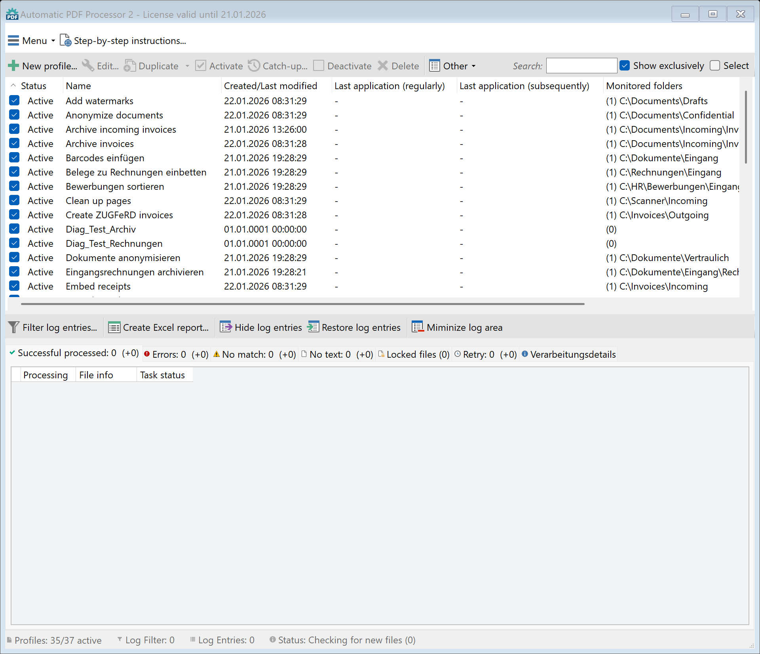Click into the Search input field
Image resolution: width=760 pixels, height=654 pixels.
(x=581, y=66)
